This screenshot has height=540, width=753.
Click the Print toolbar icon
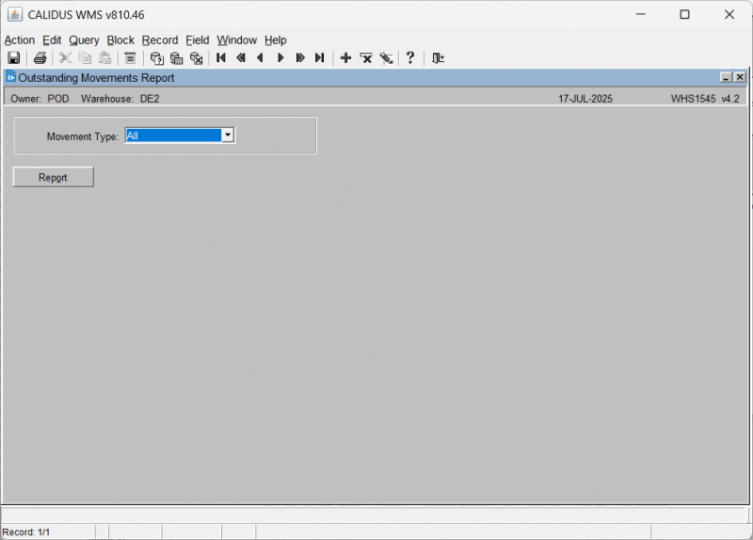click(x=40, y=58)
